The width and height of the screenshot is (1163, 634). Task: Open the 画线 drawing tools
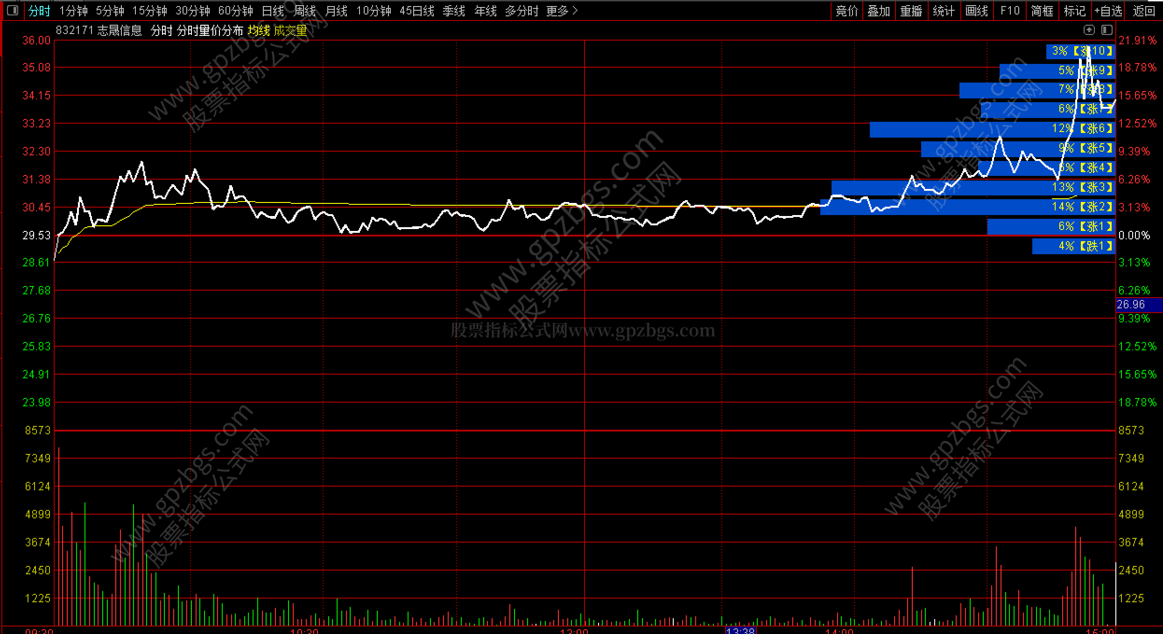[976, 11]
